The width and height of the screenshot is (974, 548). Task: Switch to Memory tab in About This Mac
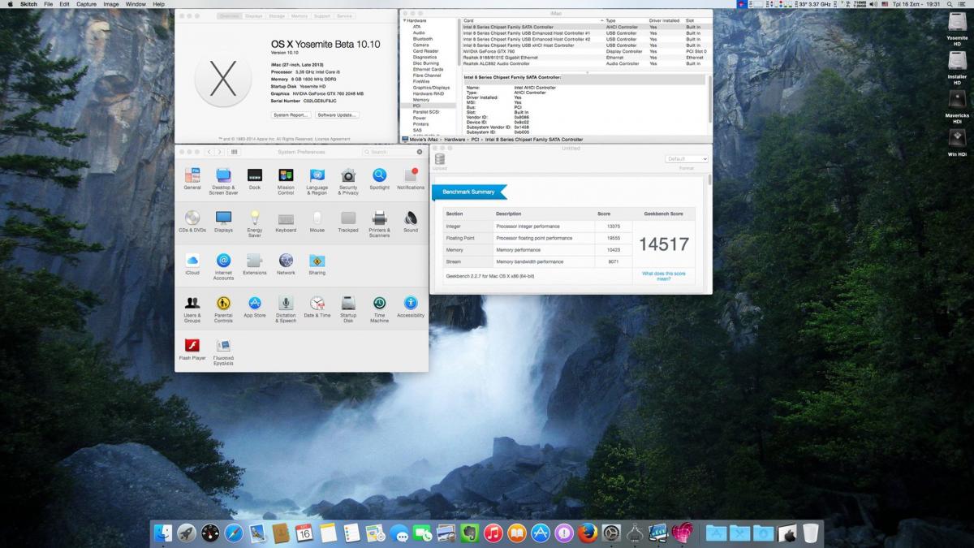point(300,15)
